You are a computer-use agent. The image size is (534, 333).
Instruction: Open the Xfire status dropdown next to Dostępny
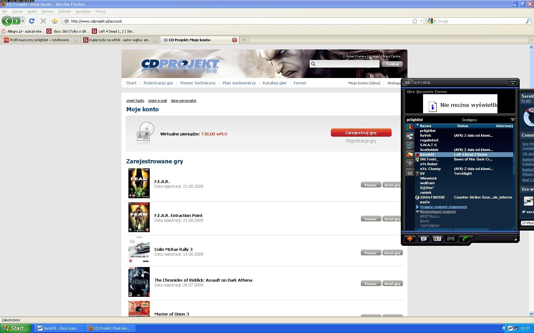[x=513, y=120]
